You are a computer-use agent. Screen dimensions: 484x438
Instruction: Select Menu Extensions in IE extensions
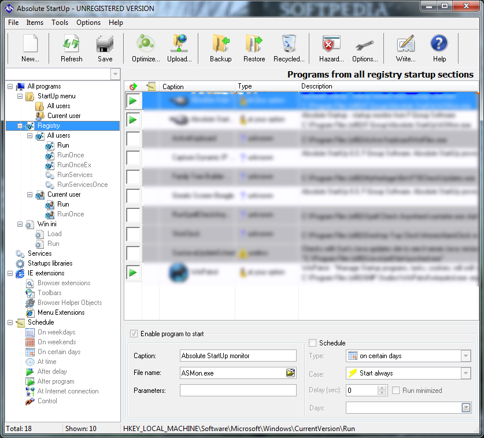[61, 312]
